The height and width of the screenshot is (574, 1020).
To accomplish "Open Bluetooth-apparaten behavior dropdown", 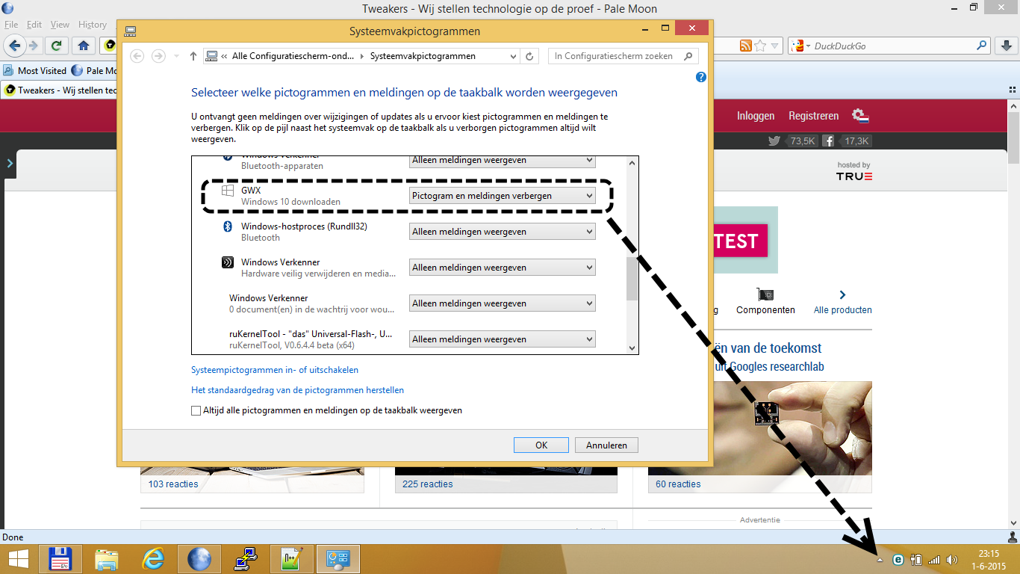I will 503,161.
